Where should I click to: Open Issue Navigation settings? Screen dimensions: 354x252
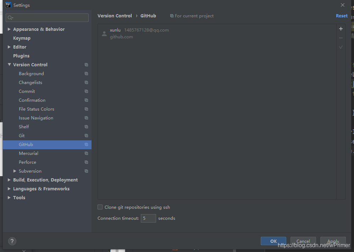tap(36, 118)
